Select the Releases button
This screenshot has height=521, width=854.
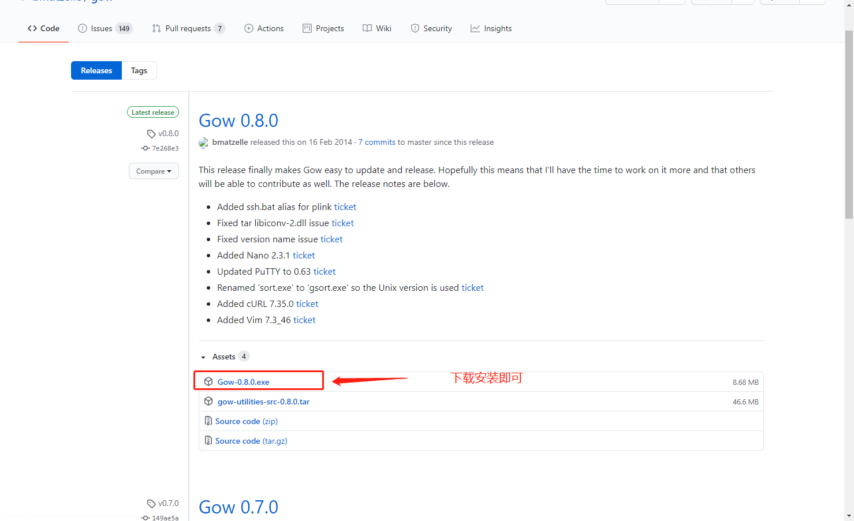pyautogui.click(x=96, y=70)
